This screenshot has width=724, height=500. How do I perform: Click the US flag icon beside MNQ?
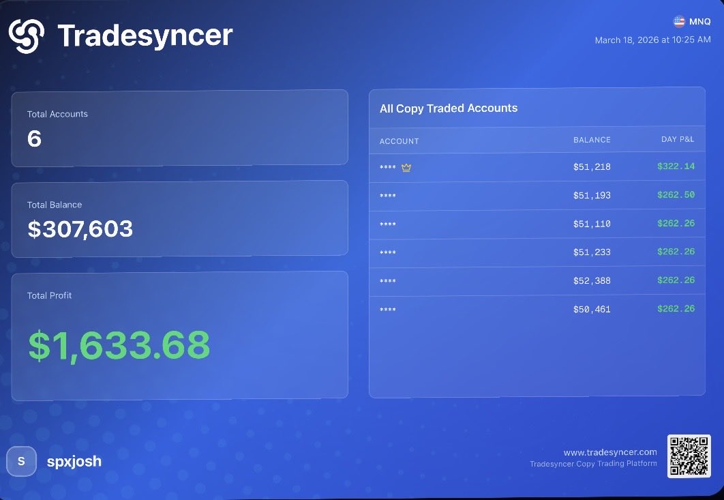679,21
